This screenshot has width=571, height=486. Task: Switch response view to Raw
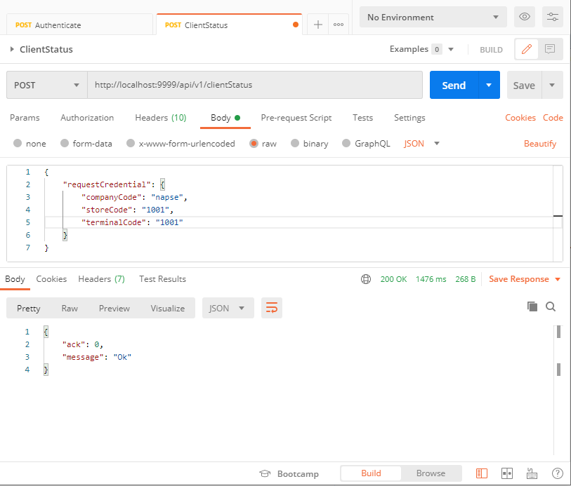(70, 309)
